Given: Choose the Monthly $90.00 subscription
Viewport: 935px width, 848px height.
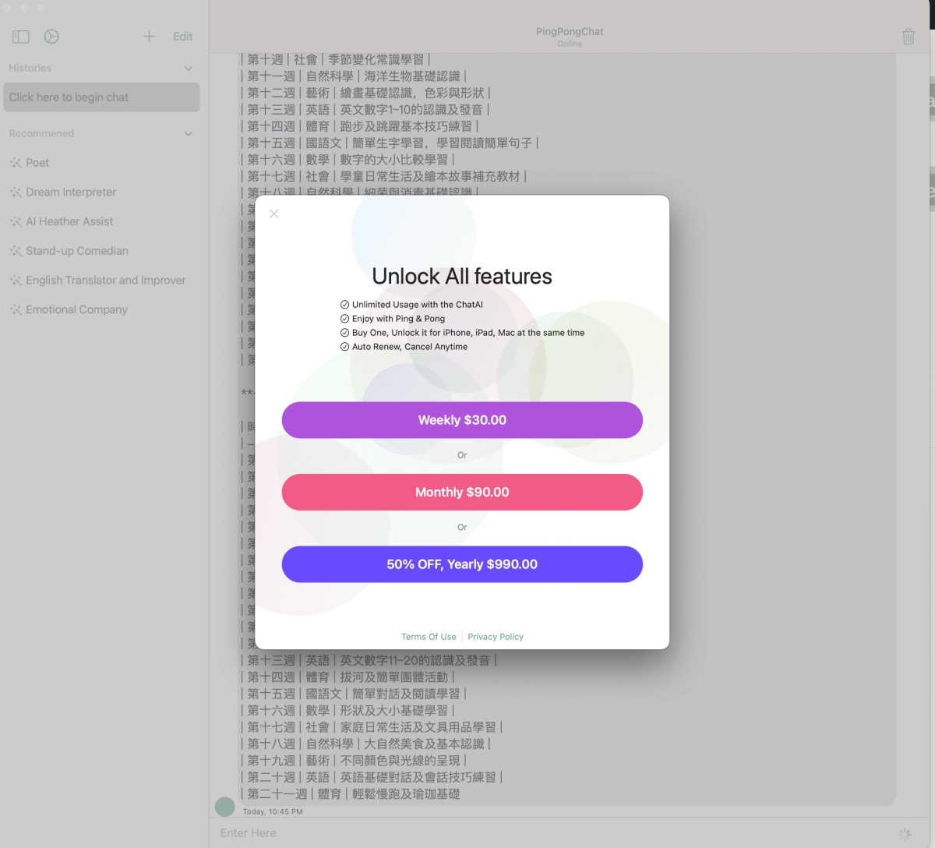Looking at the screenshot, I should tap(462, 493).
